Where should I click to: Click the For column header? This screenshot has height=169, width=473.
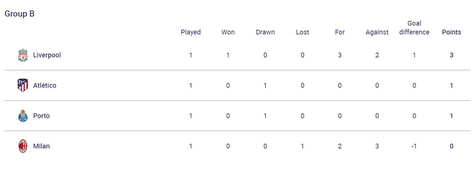340,32
